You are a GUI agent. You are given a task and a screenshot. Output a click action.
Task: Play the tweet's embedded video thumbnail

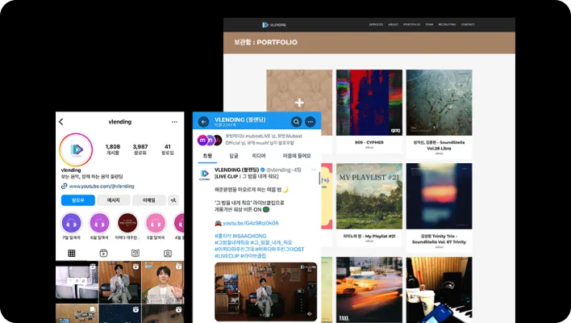(266, 292)
